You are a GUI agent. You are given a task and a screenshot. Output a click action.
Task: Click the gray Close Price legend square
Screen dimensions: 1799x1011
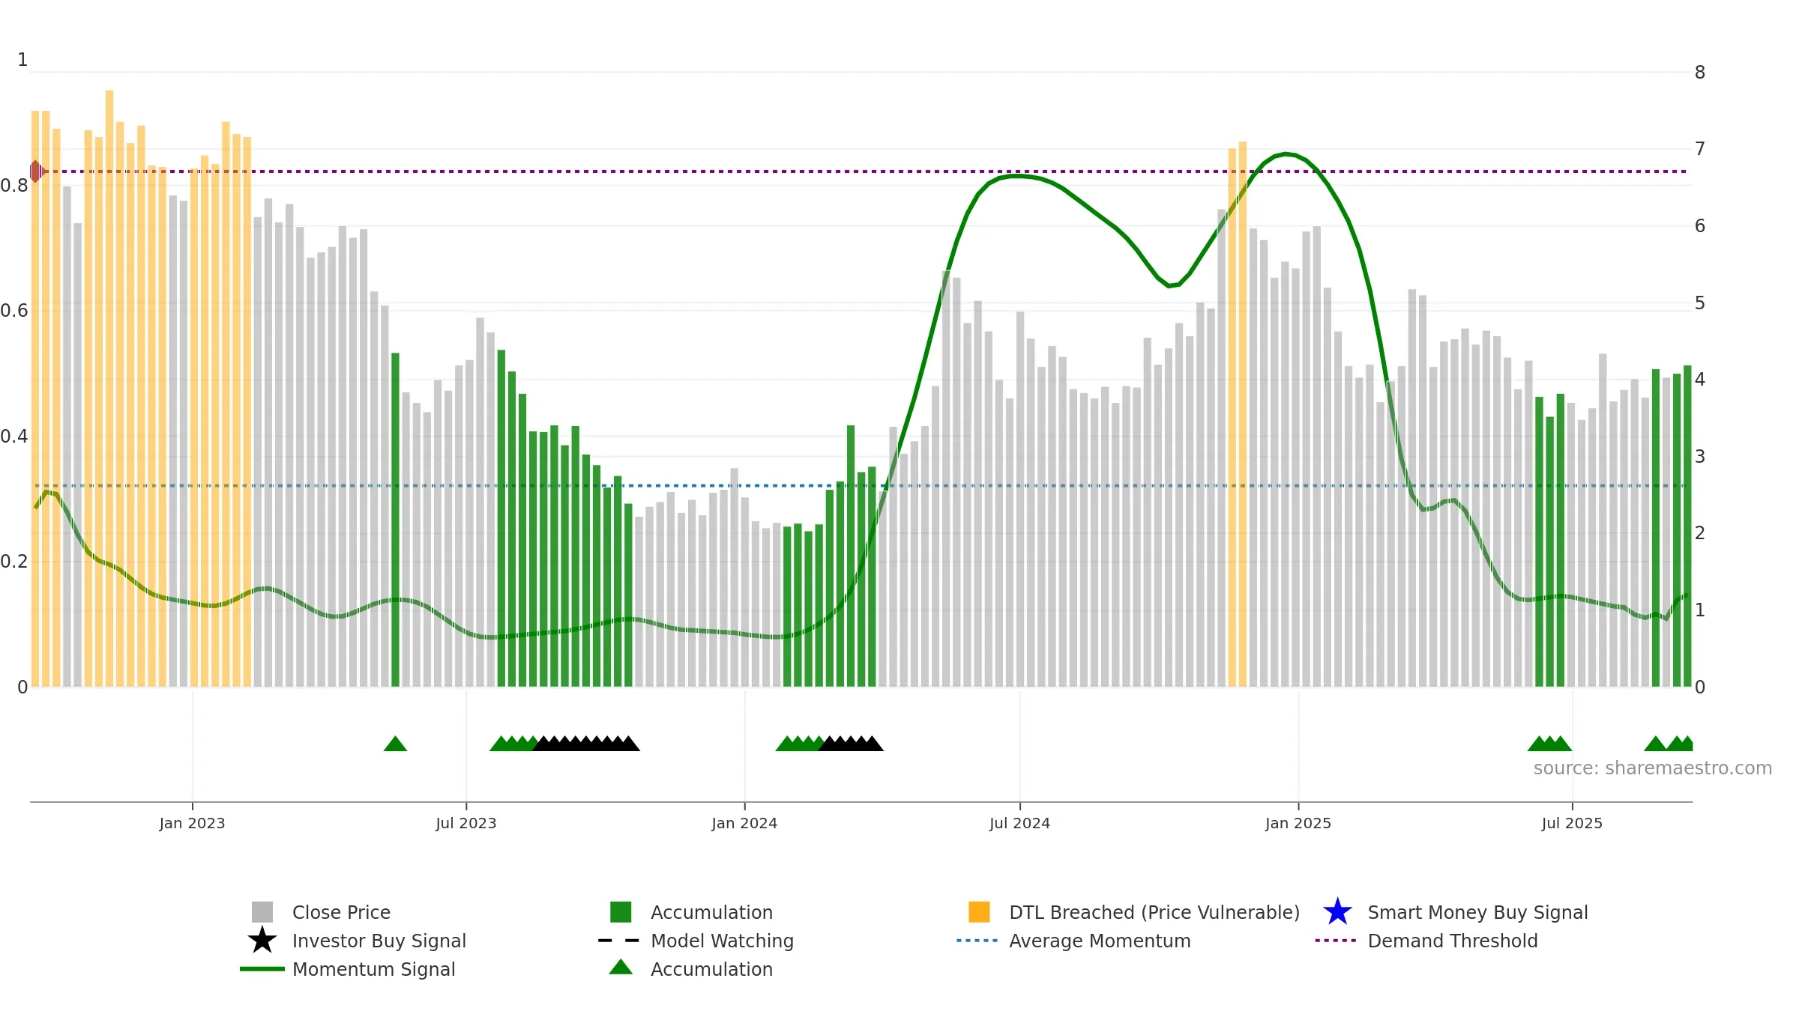point(262,911)
